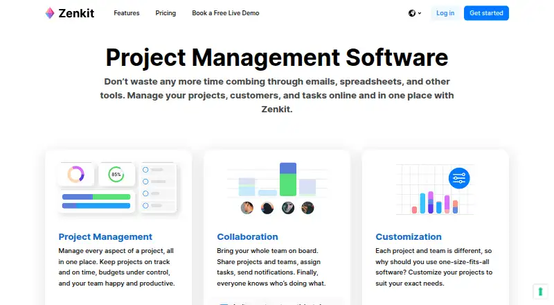Click the Zenkit logo diamond icon
554x305 pixels.
click(50, 13)
